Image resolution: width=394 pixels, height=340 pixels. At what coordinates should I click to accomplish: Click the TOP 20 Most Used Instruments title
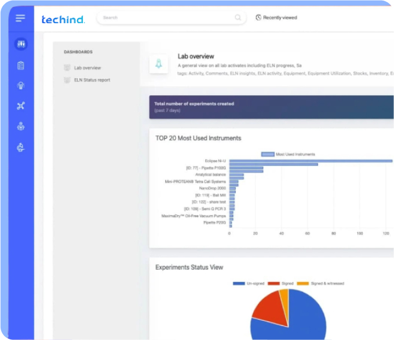tap(198, 138)
